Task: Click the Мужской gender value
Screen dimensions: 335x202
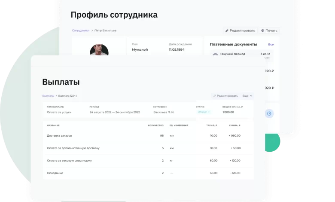Action: [x=140, y=49]
